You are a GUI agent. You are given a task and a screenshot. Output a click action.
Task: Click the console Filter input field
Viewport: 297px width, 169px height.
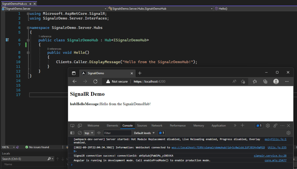(x=117, y=133)
